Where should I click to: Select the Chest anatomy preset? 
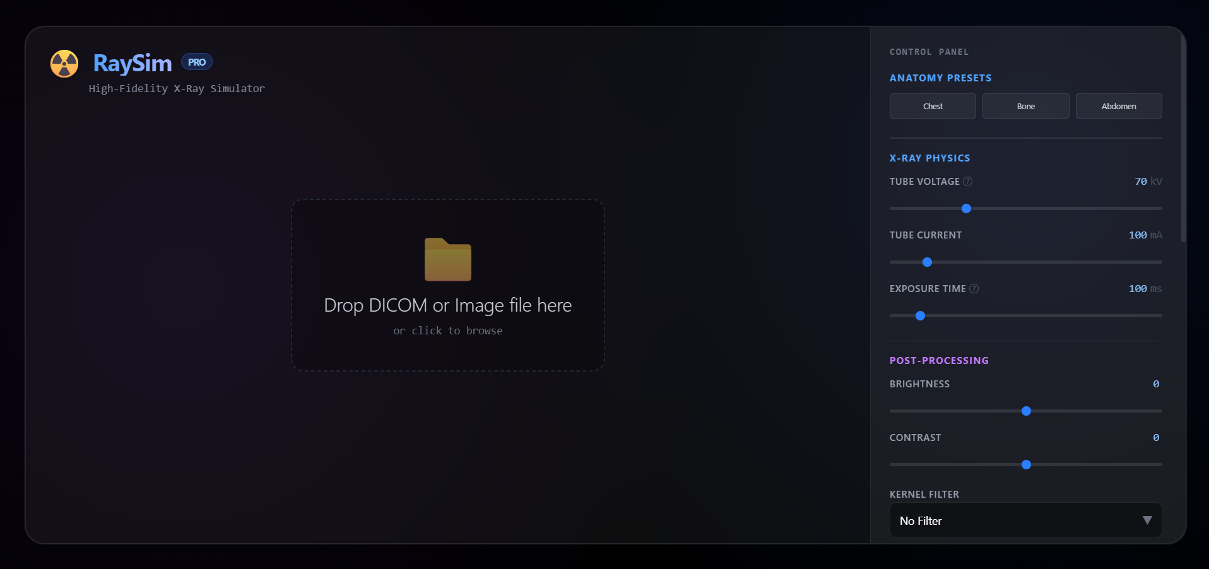coord(933,106)
